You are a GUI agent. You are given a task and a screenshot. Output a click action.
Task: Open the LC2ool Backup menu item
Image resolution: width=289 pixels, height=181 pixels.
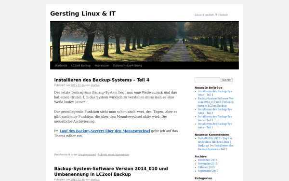point(81,65)
